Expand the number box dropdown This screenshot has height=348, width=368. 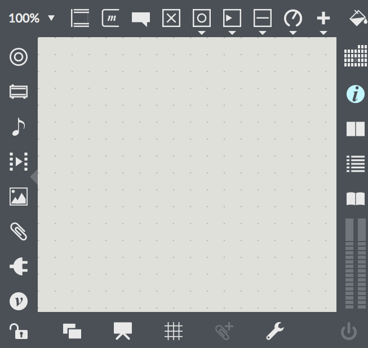coord(232,33)
